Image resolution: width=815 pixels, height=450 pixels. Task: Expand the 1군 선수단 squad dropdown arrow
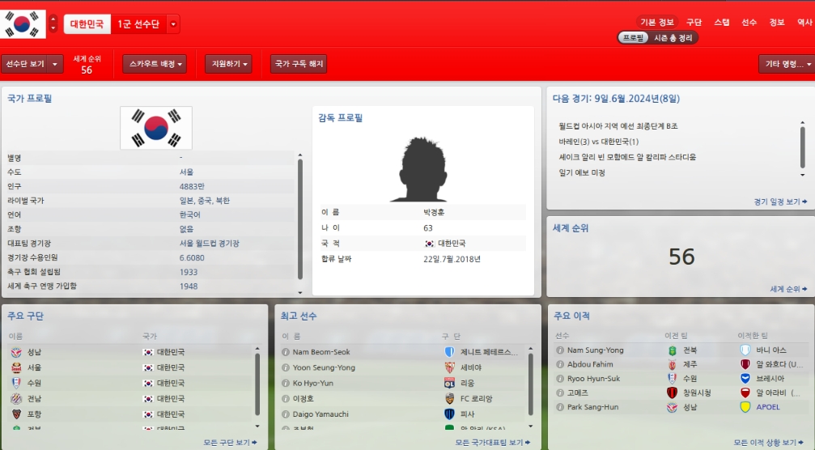pos(174,24)
